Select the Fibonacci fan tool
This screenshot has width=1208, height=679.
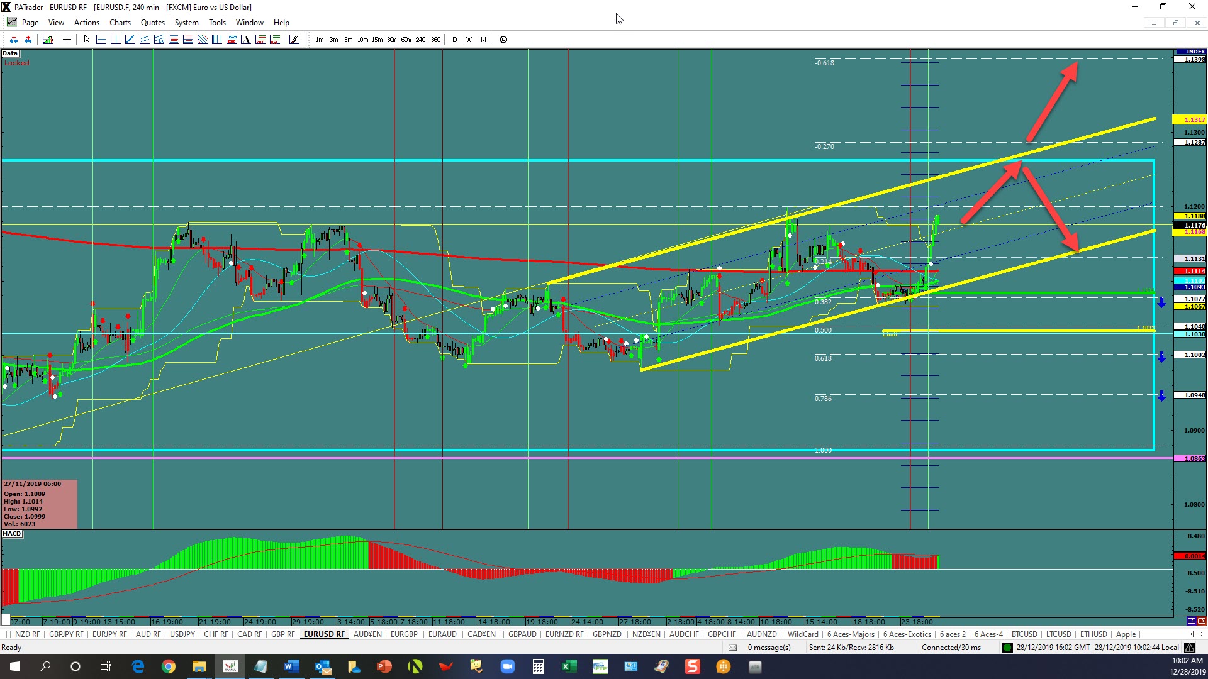pos(202,40)
